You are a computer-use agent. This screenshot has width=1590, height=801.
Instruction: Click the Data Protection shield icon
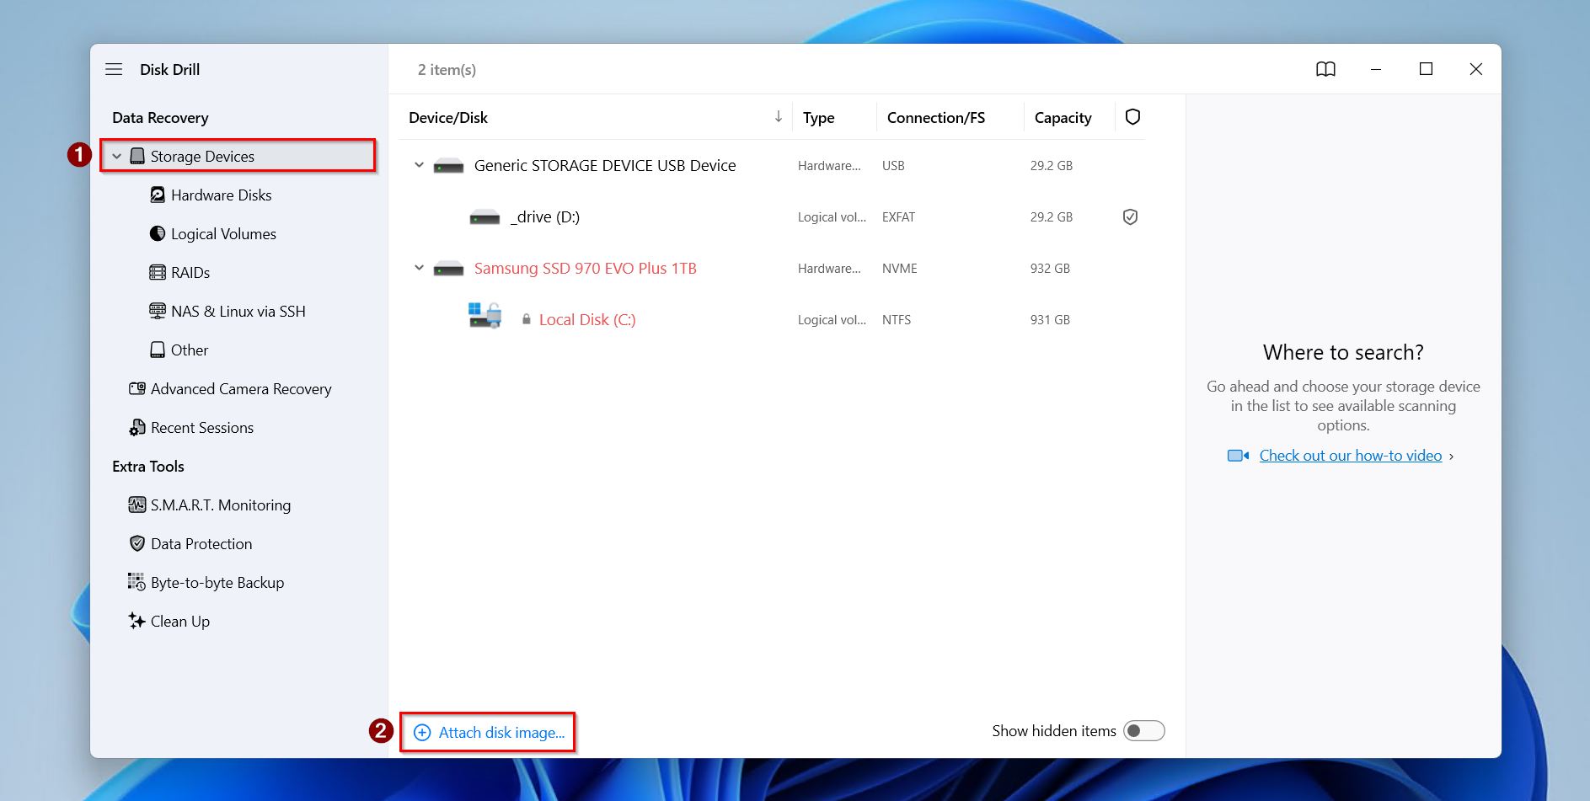tap(137, 543)
